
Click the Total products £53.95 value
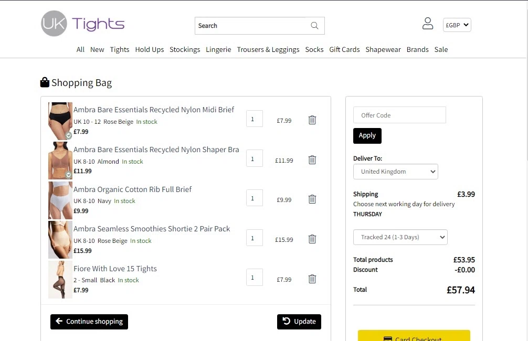coord(464,260)
